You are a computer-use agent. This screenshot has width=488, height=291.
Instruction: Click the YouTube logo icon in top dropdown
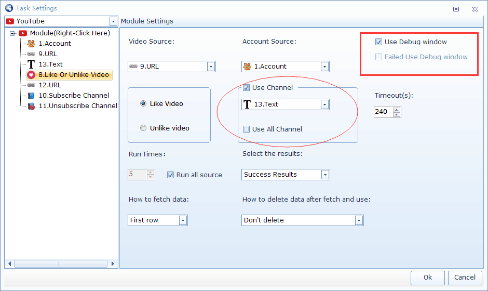pos(10,21)
